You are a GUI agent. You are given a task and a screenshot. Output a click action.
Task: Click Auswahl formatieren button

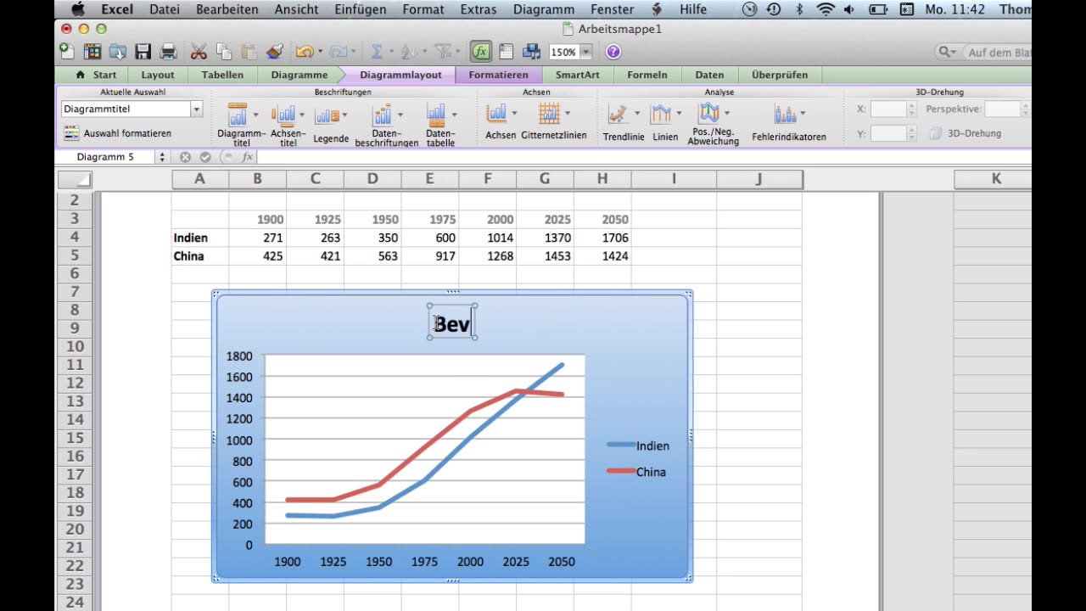point(118,133)
